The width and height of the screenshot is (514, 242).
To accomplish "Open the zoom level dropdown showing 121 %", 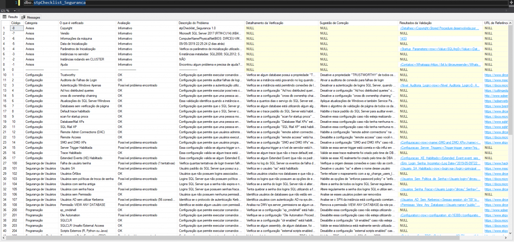I will (x=14, y=11).
